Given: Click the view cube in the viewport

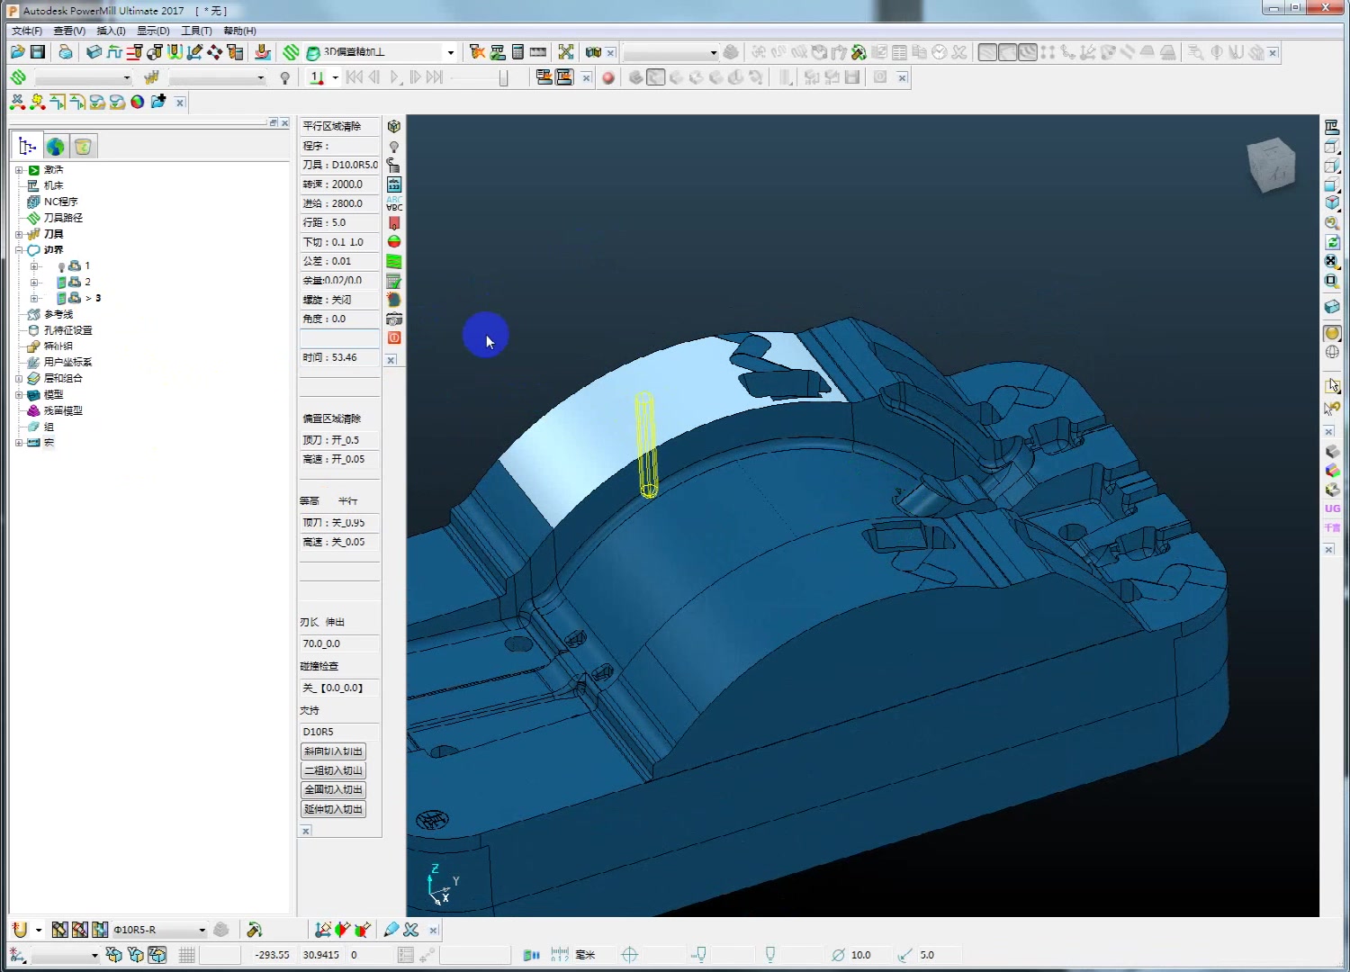Looking at the screenshot, I should pyautogui.click(x=1271, y=165).
